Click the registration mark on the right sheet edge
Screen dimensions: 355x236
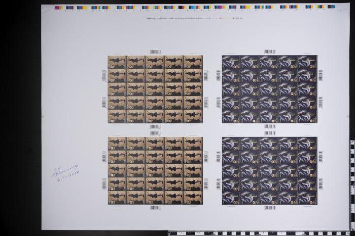348,116
